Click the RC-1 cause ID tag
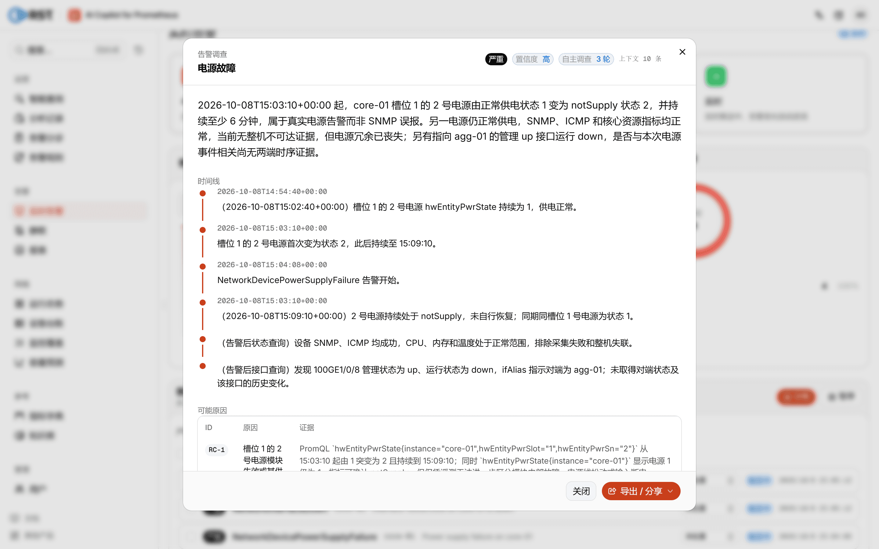 click(216, 450)
